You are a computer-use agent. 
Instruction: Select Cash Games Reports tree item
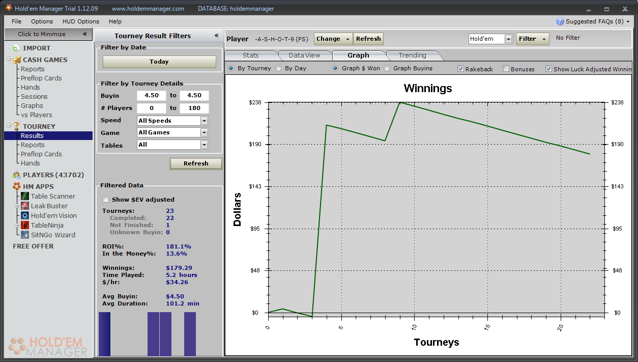[x=33, y=69]
